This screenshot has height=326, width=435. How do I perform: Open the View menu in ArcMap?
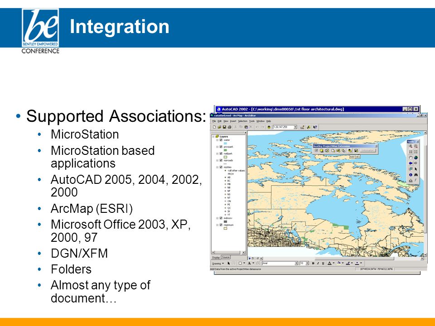tap(226, 121)
